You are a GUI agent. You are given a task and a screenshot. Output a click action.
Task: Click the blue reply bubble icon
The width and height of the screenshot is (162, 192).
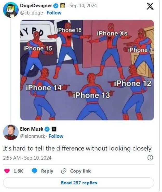[35, 171]
